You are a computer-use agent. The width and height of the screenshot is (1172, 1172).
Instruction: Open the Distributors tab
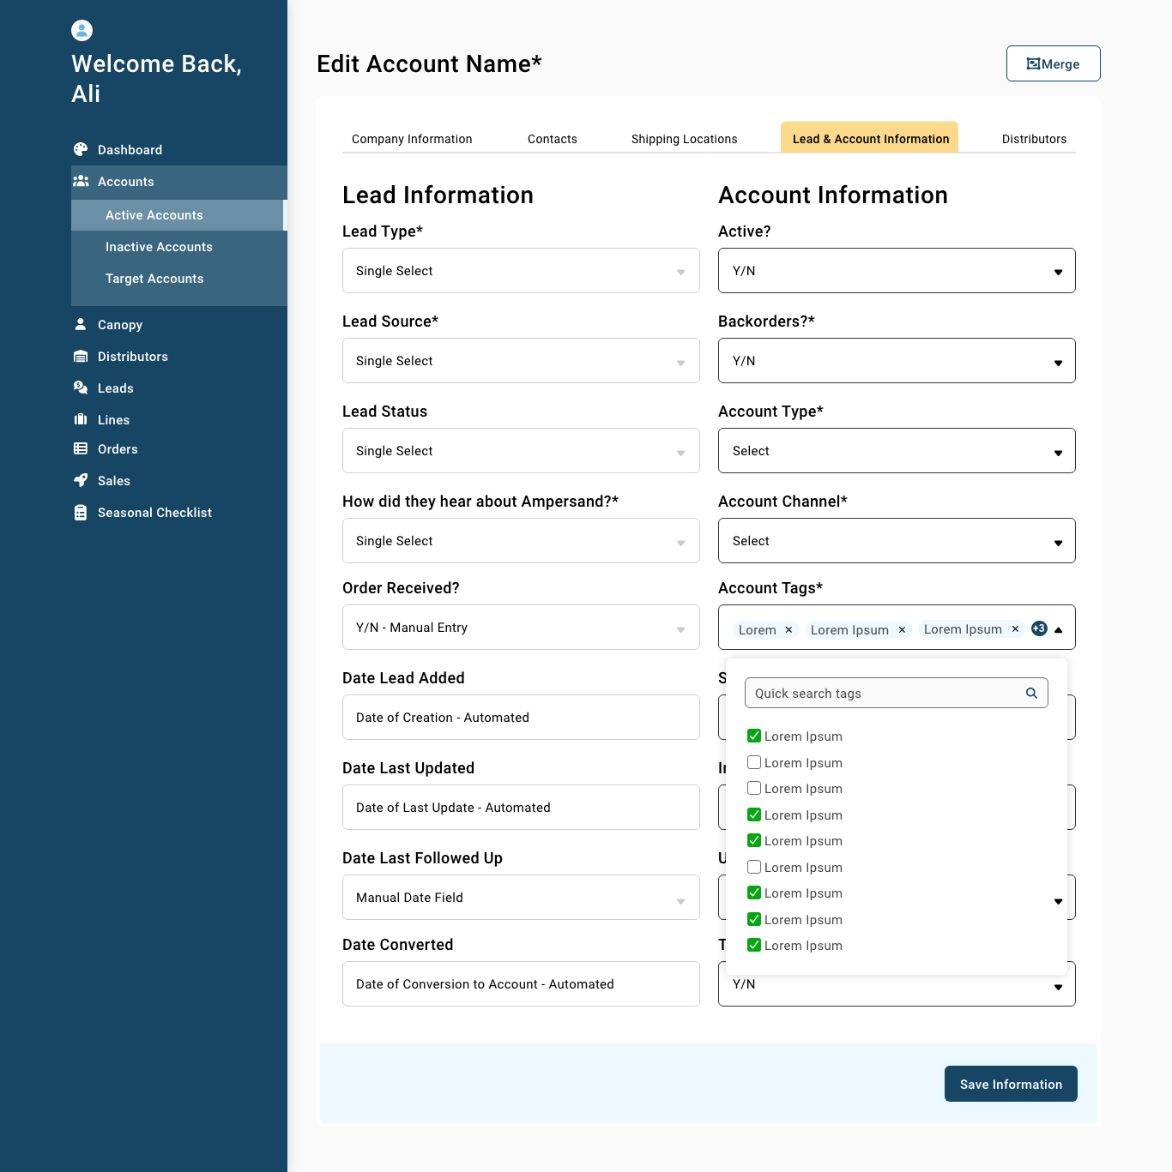1033,139
